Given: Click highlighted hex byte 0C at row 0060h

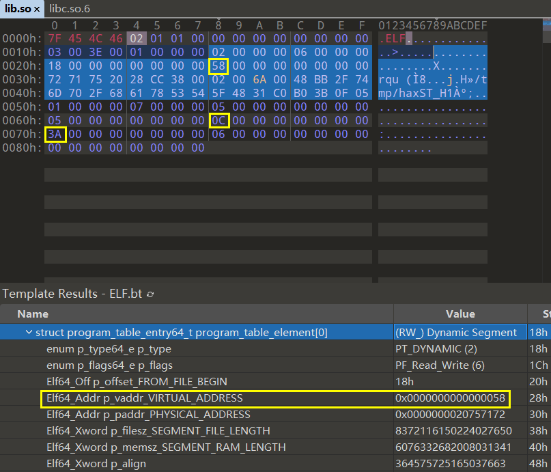Looking at the screenshot, I should tap(218, 121).
